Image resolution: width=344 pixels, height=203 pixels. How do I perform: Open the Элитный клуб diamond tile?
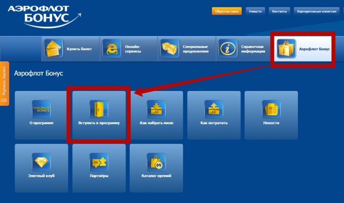41,167
